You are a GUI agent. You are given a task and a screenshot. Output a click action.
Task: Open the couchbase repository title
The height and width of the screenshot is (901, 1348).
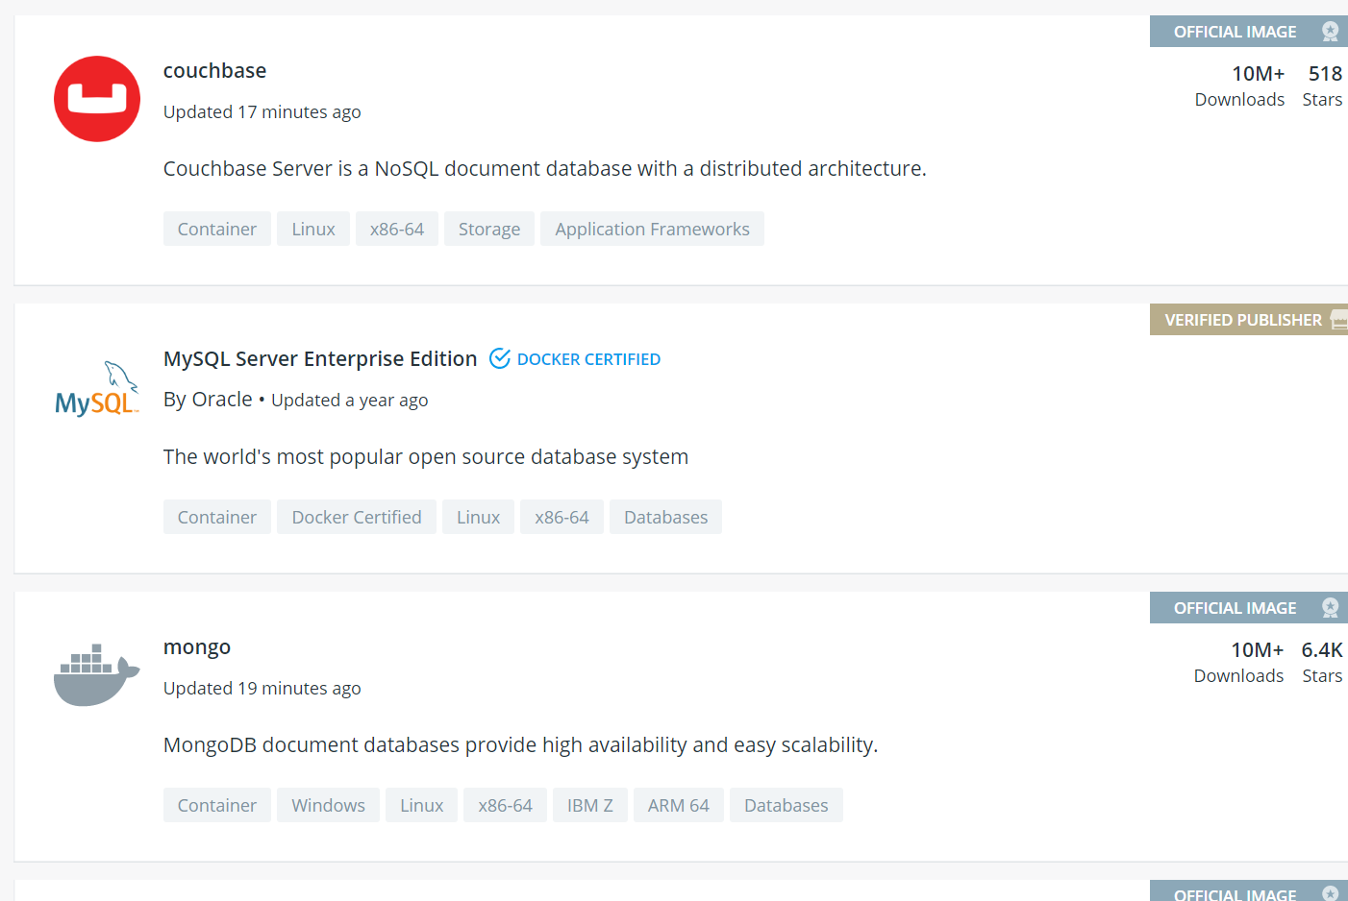point(214,71)
